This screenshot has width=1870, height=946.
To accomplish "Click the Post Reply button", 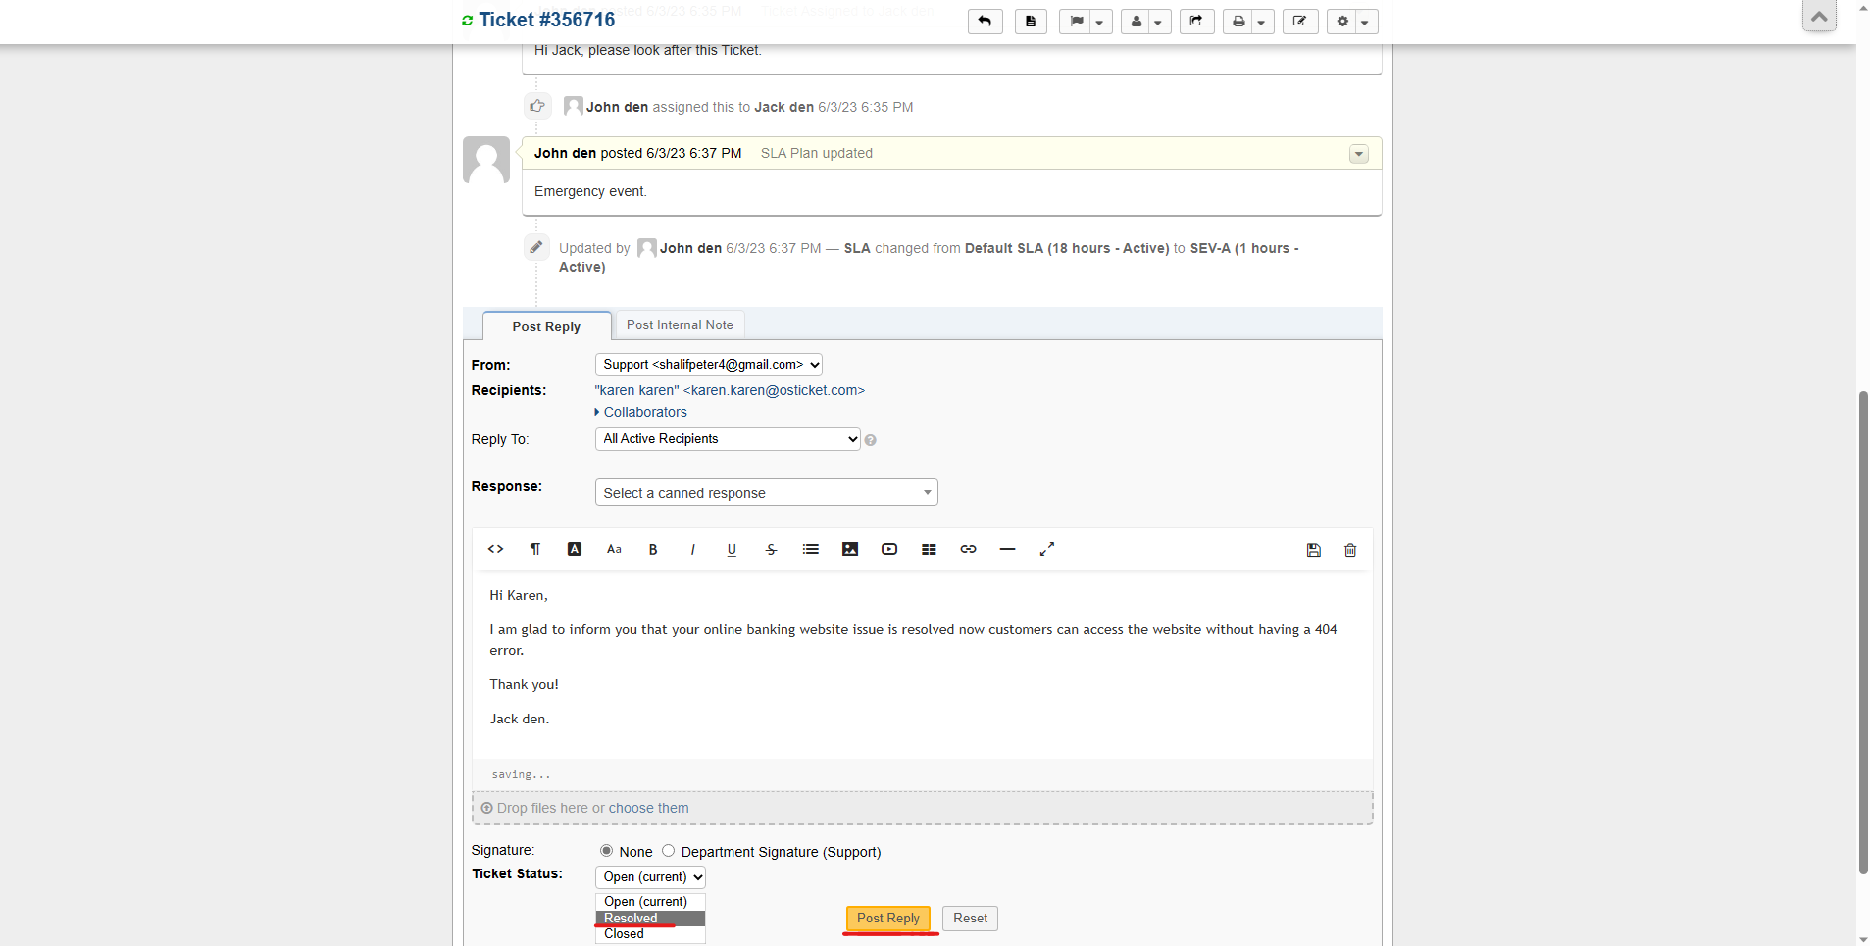I will (886, 918).
